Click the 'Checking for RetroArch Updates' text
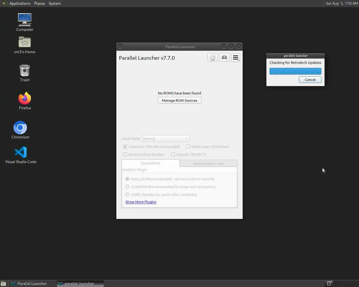The width and height of the screenshot is (359, 287). (295, 63)
